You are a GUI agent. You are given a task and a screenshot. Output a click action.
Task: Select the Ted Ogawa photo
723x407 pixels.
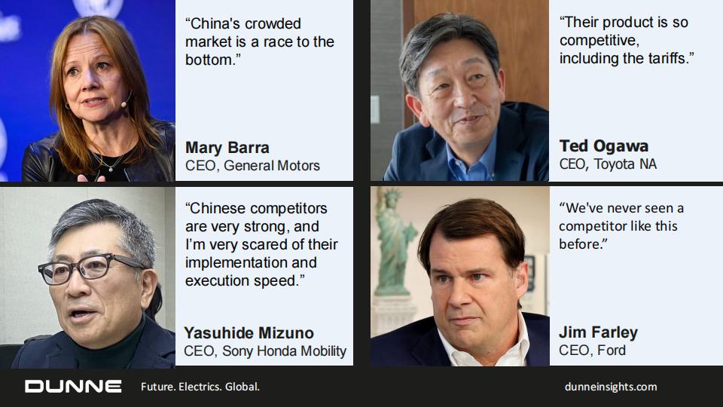tap(459, 90)
